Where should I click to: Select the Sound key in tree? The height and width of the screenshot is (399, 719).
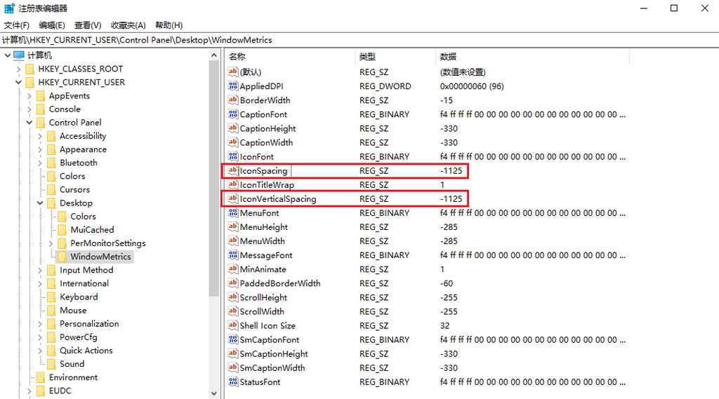tap(72, 364)
